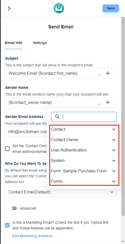
Task: Open the Edit Marketing Address link
Action: (x=32, y=236)
